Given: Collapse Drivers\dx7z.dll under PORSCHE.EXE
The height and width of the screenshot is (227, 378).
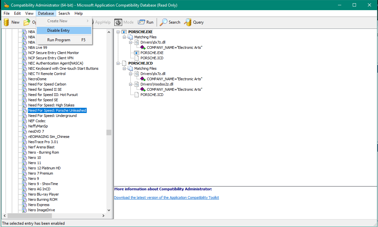Looking at the screenshot, I should coord(130,42).
